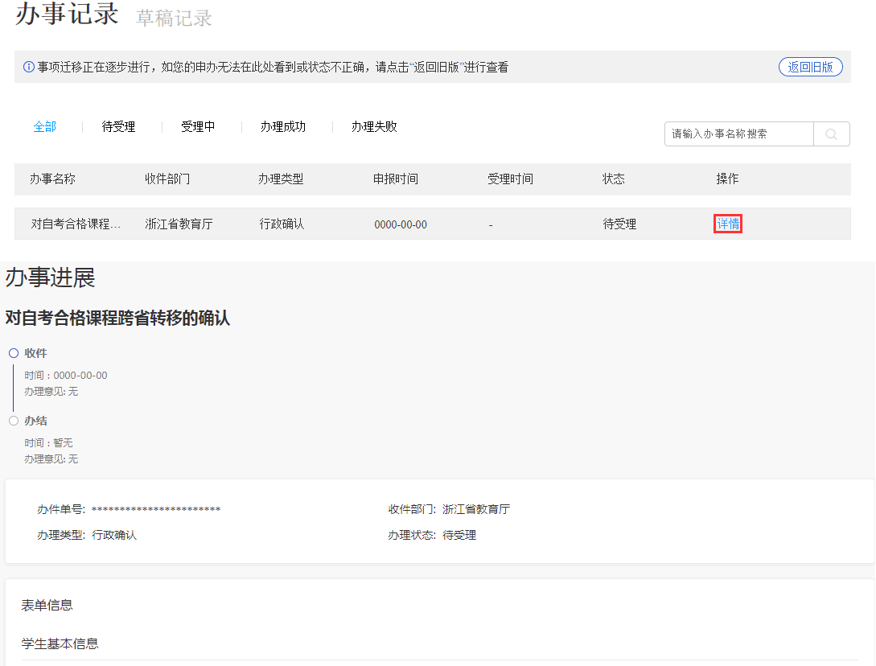Click the 返回旧版 button
The width and height of the screenshot is (876, 666).
[810, 66]
